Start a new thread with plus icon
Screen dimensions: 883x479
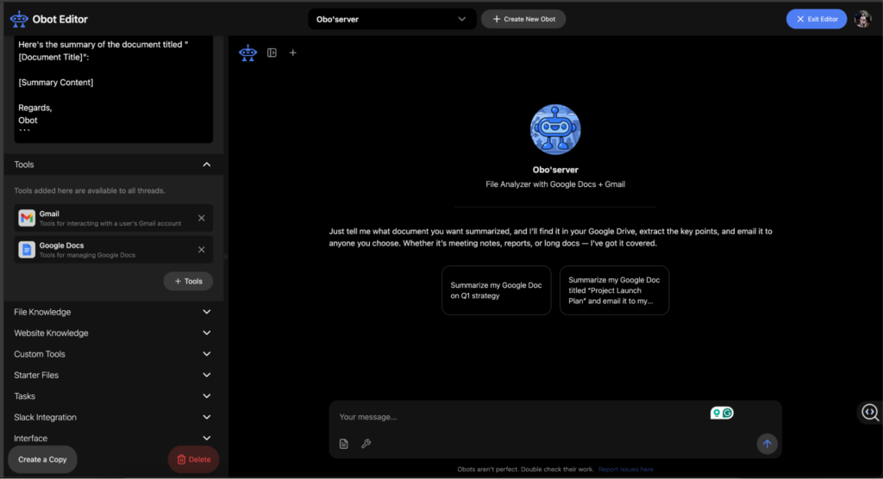click(x=293, y=53)
